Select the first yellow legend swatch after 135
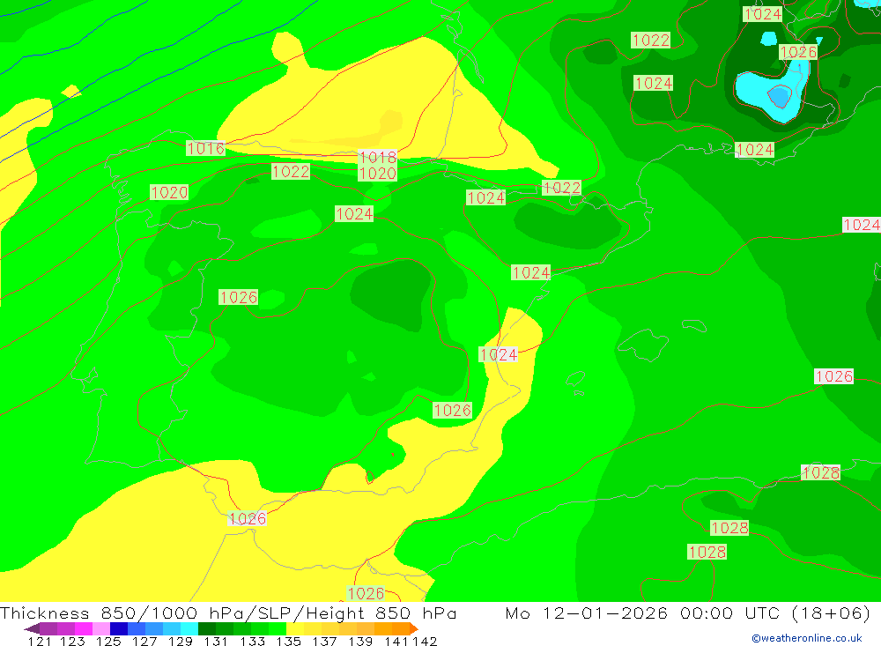 (295, 628)
